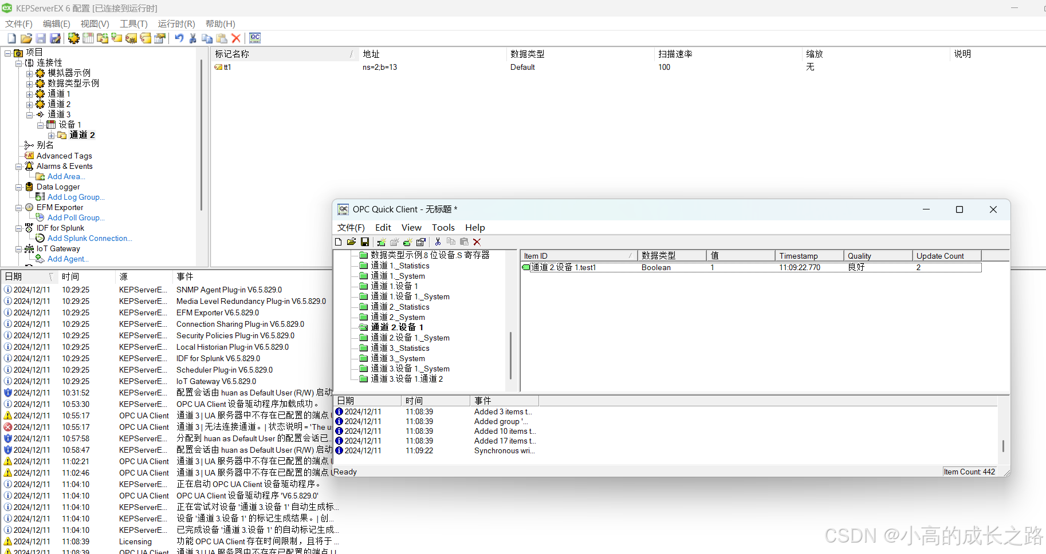Screen dimensions: 1046x554
Task: Click Save icon in KEPServerEX toolbar
Action: pos(41,38)
